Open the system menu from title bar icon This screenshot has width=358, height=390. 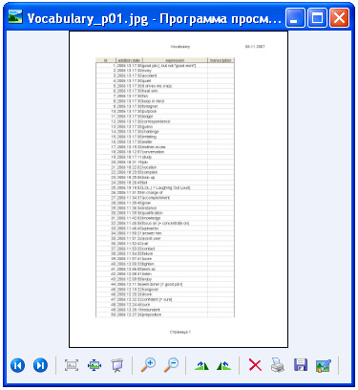[15, 16]
